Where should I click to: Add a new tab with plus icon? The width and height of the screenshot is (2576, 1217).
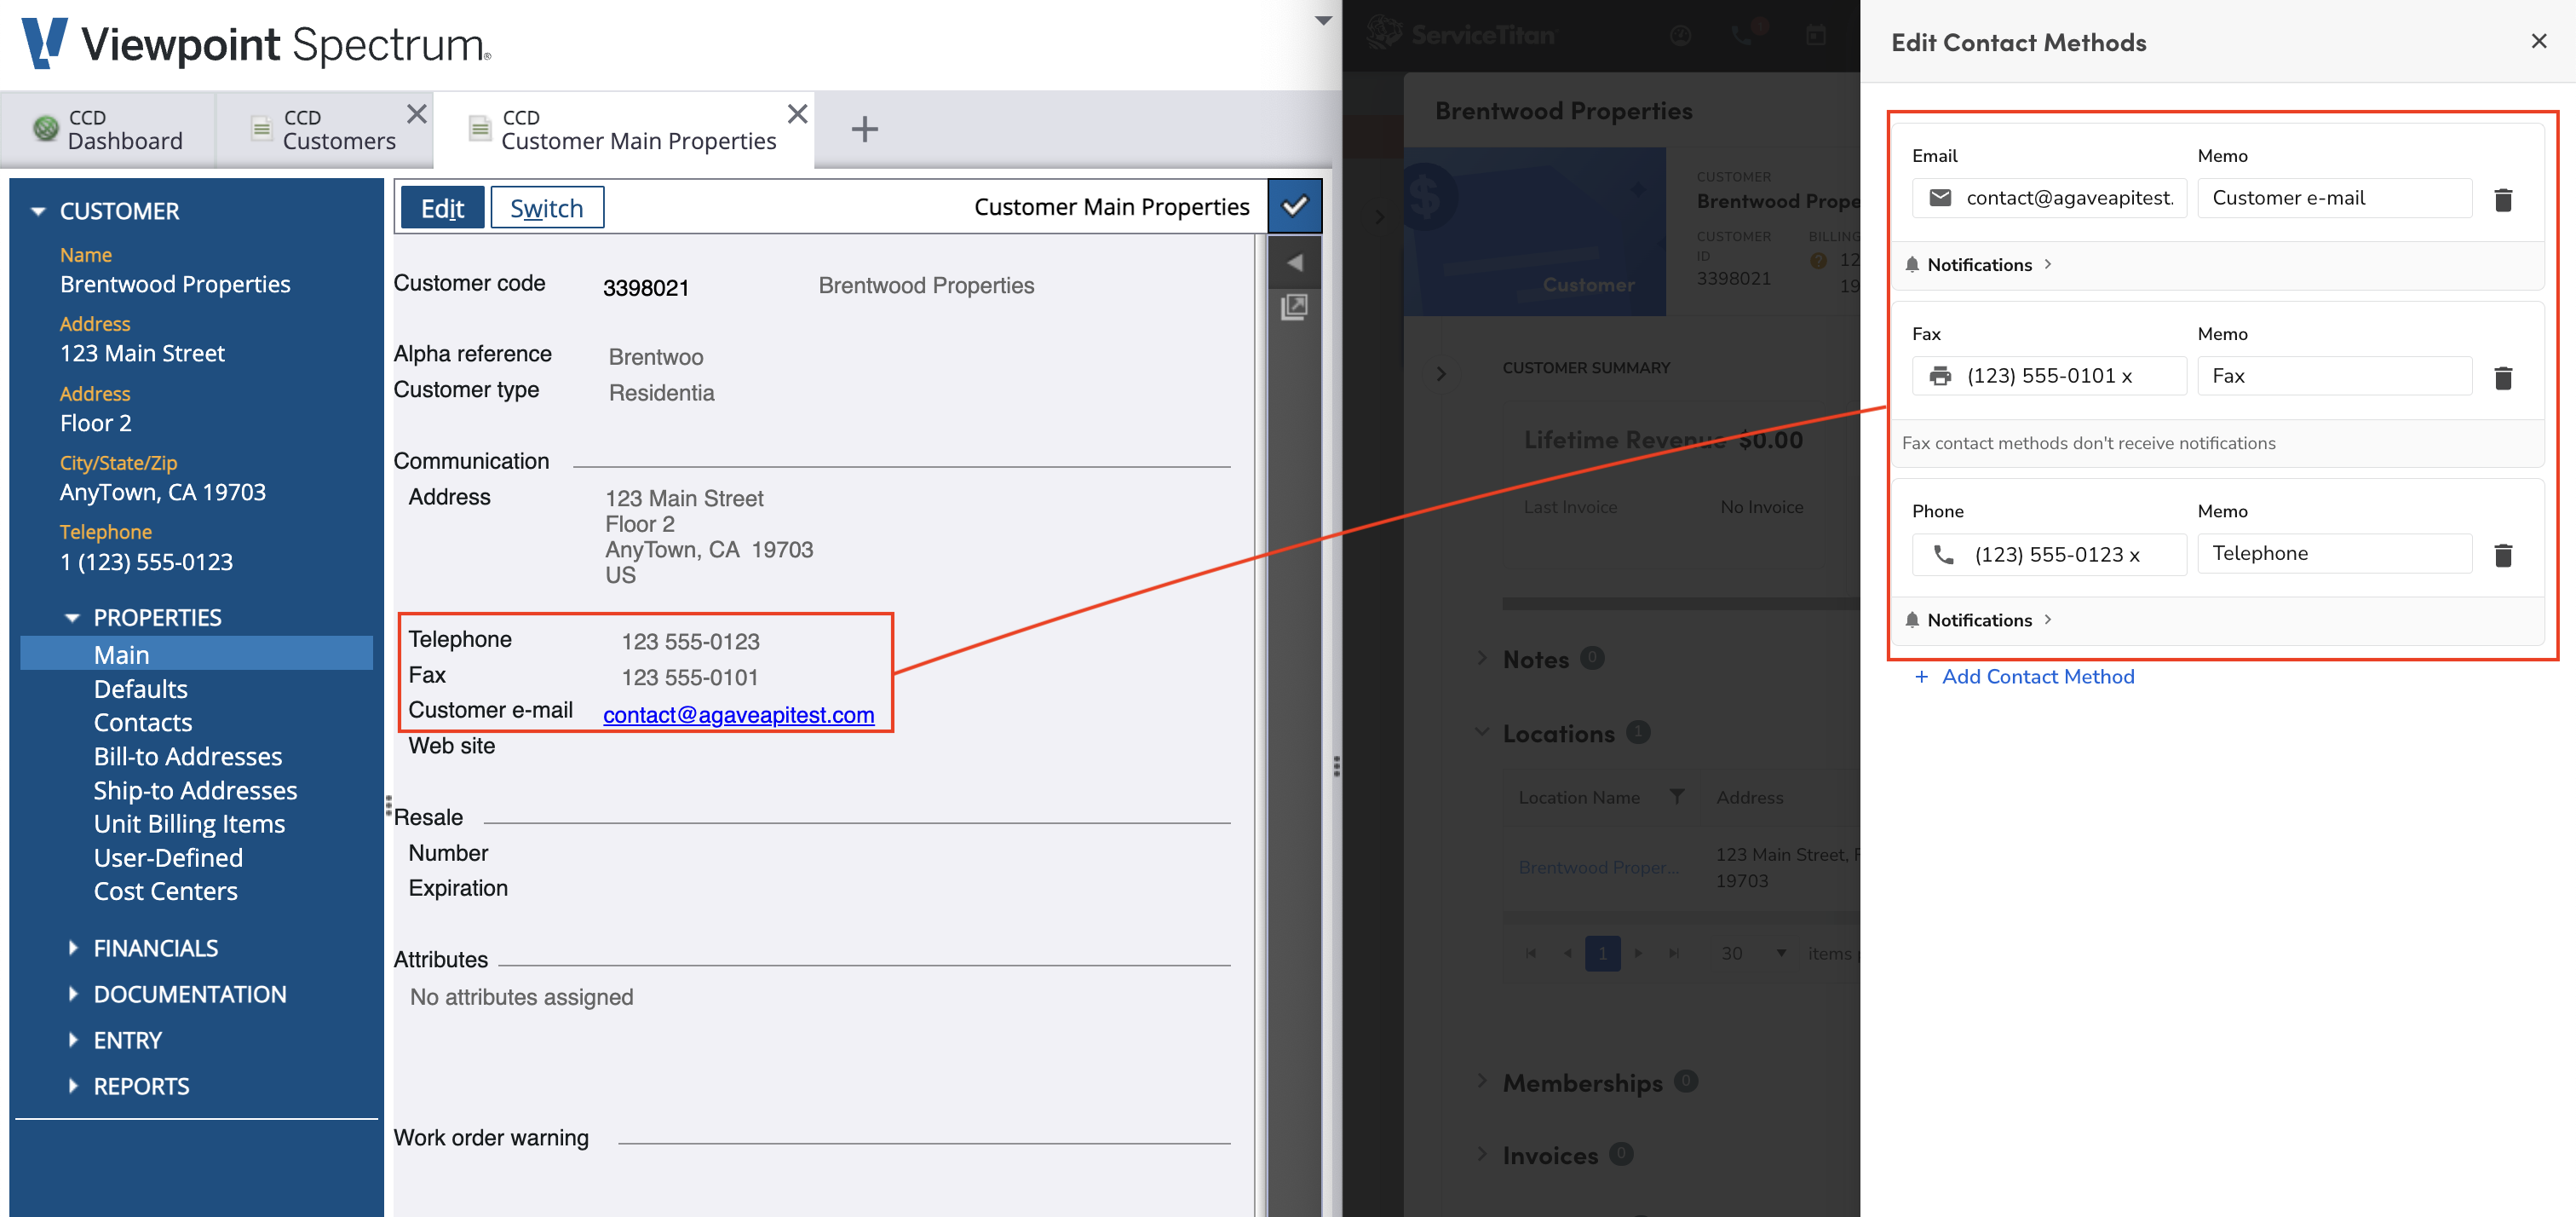[x=864, y=128]
